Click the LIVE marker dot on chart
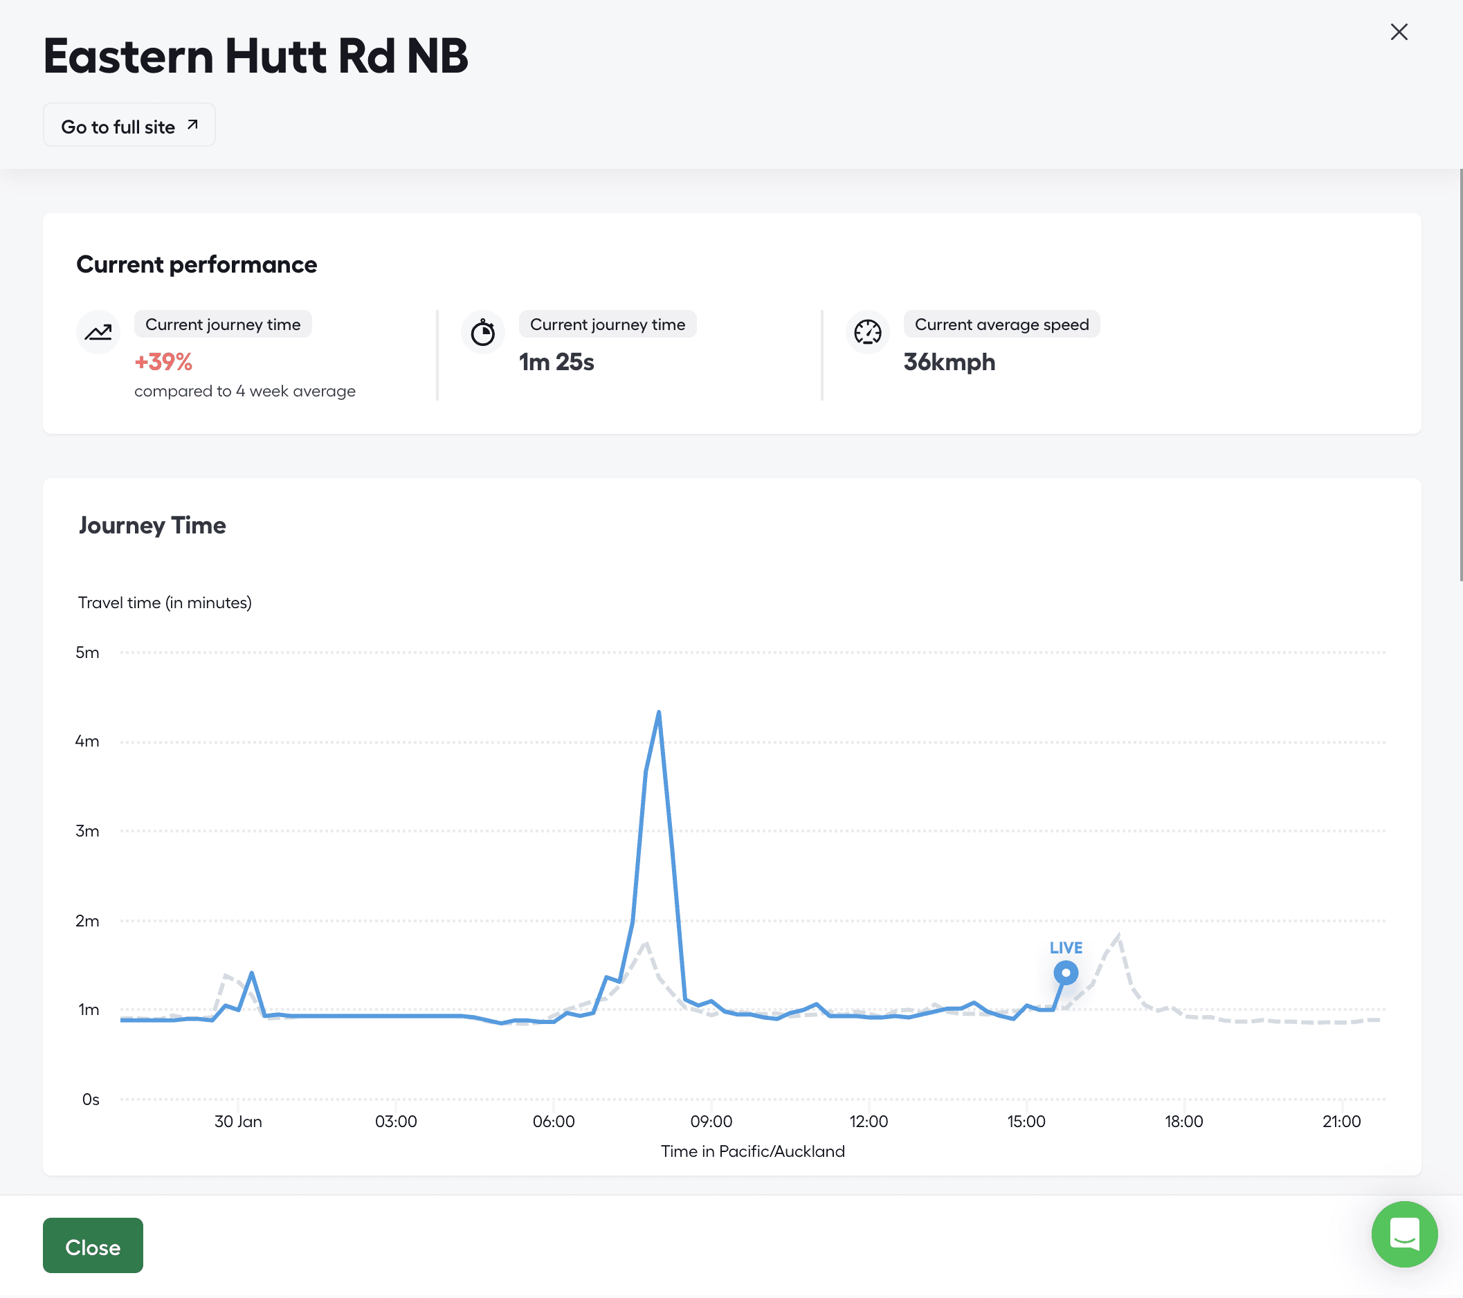Viewport: 1463px width, 1298px height. pyautogui.click(x=1065, y=972)
